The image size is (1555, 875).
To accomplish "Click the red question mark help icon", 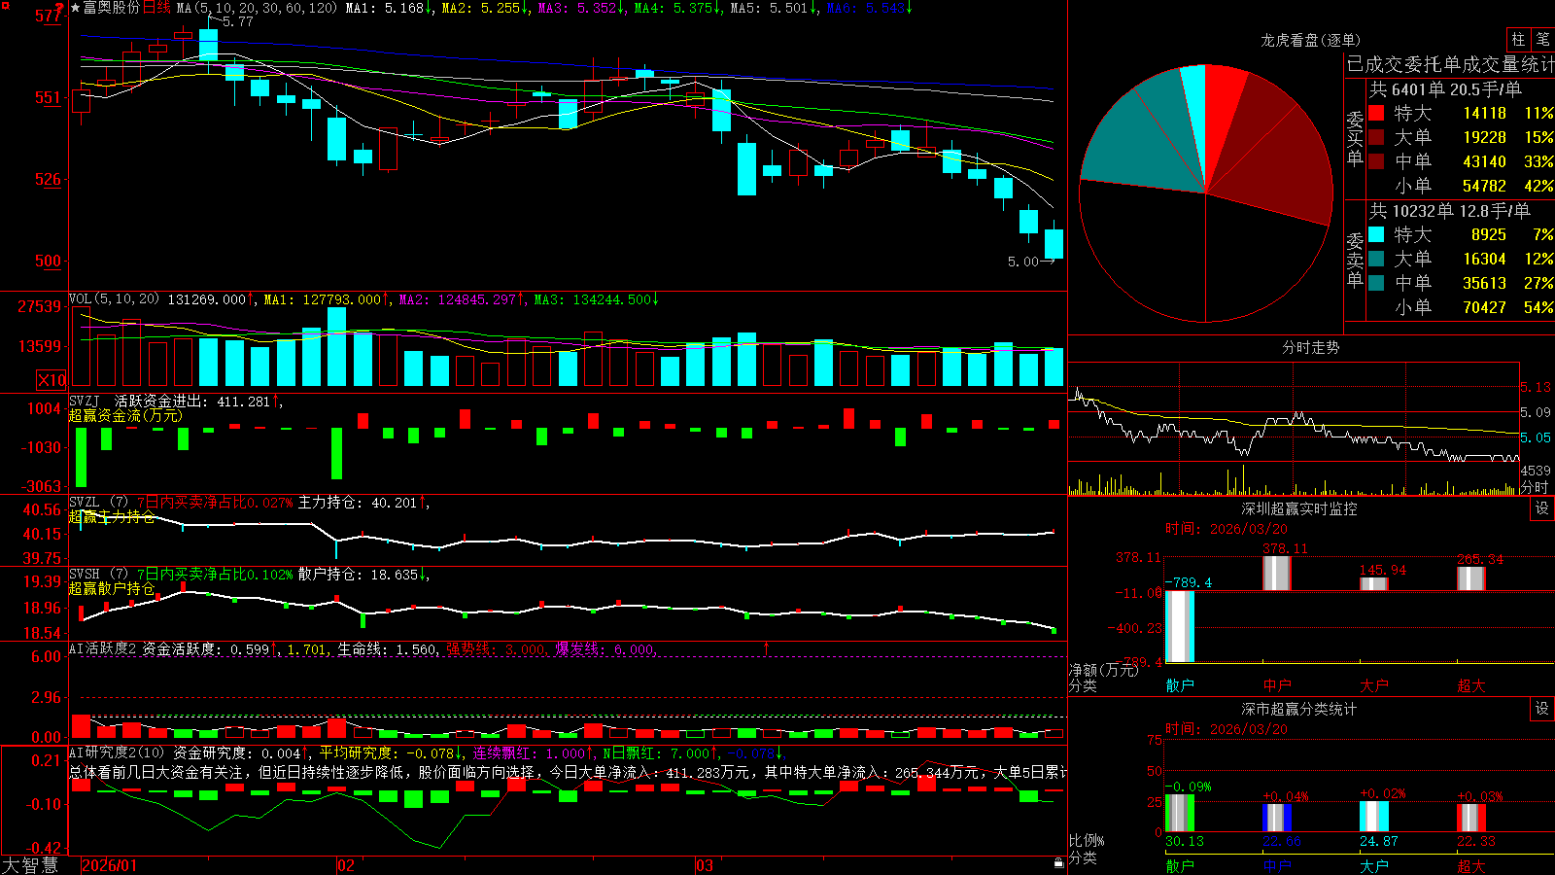I will pyautogui.click(x=61, y=8).
